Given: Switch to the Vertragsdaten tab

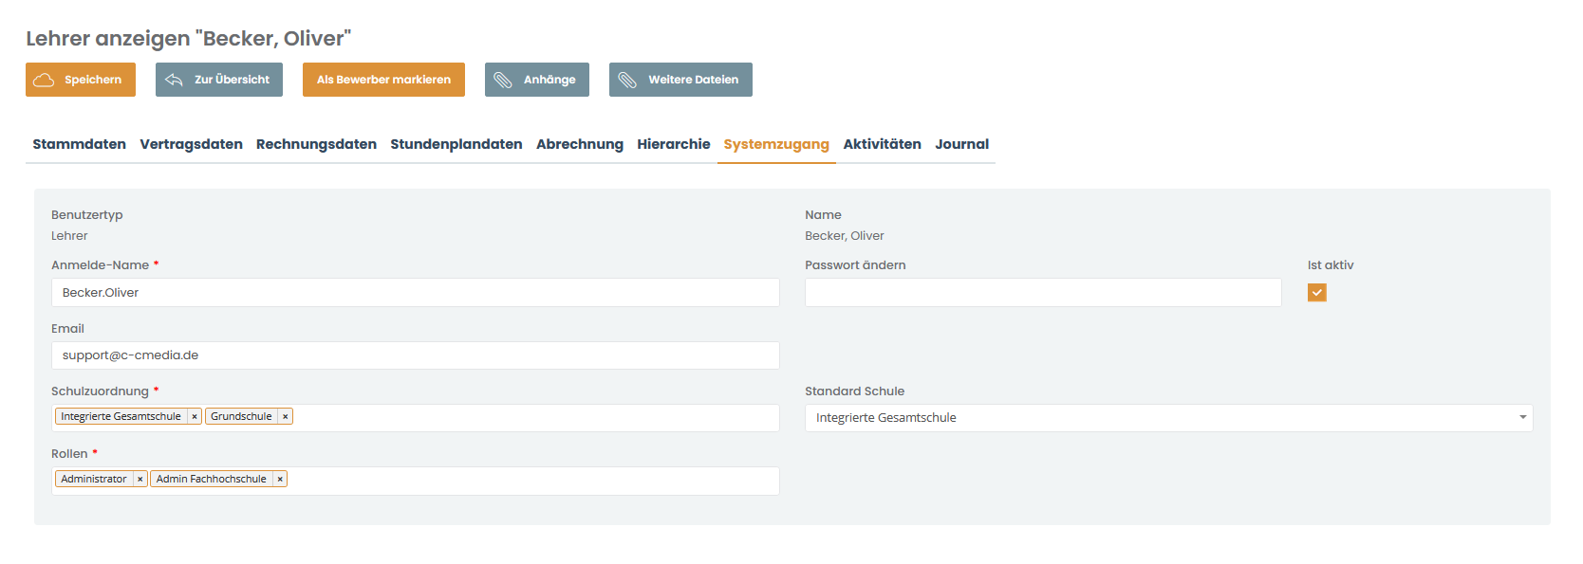Looking at the screenshot, I should [191, 144].
